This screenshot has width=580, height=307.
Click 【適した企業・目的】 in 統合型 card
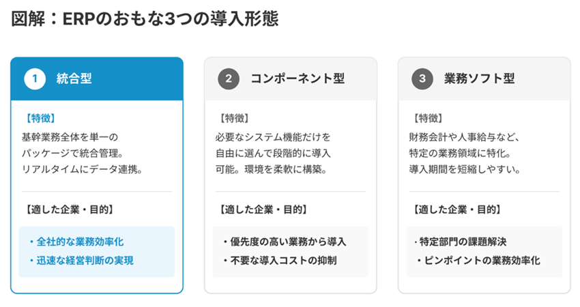69,209
